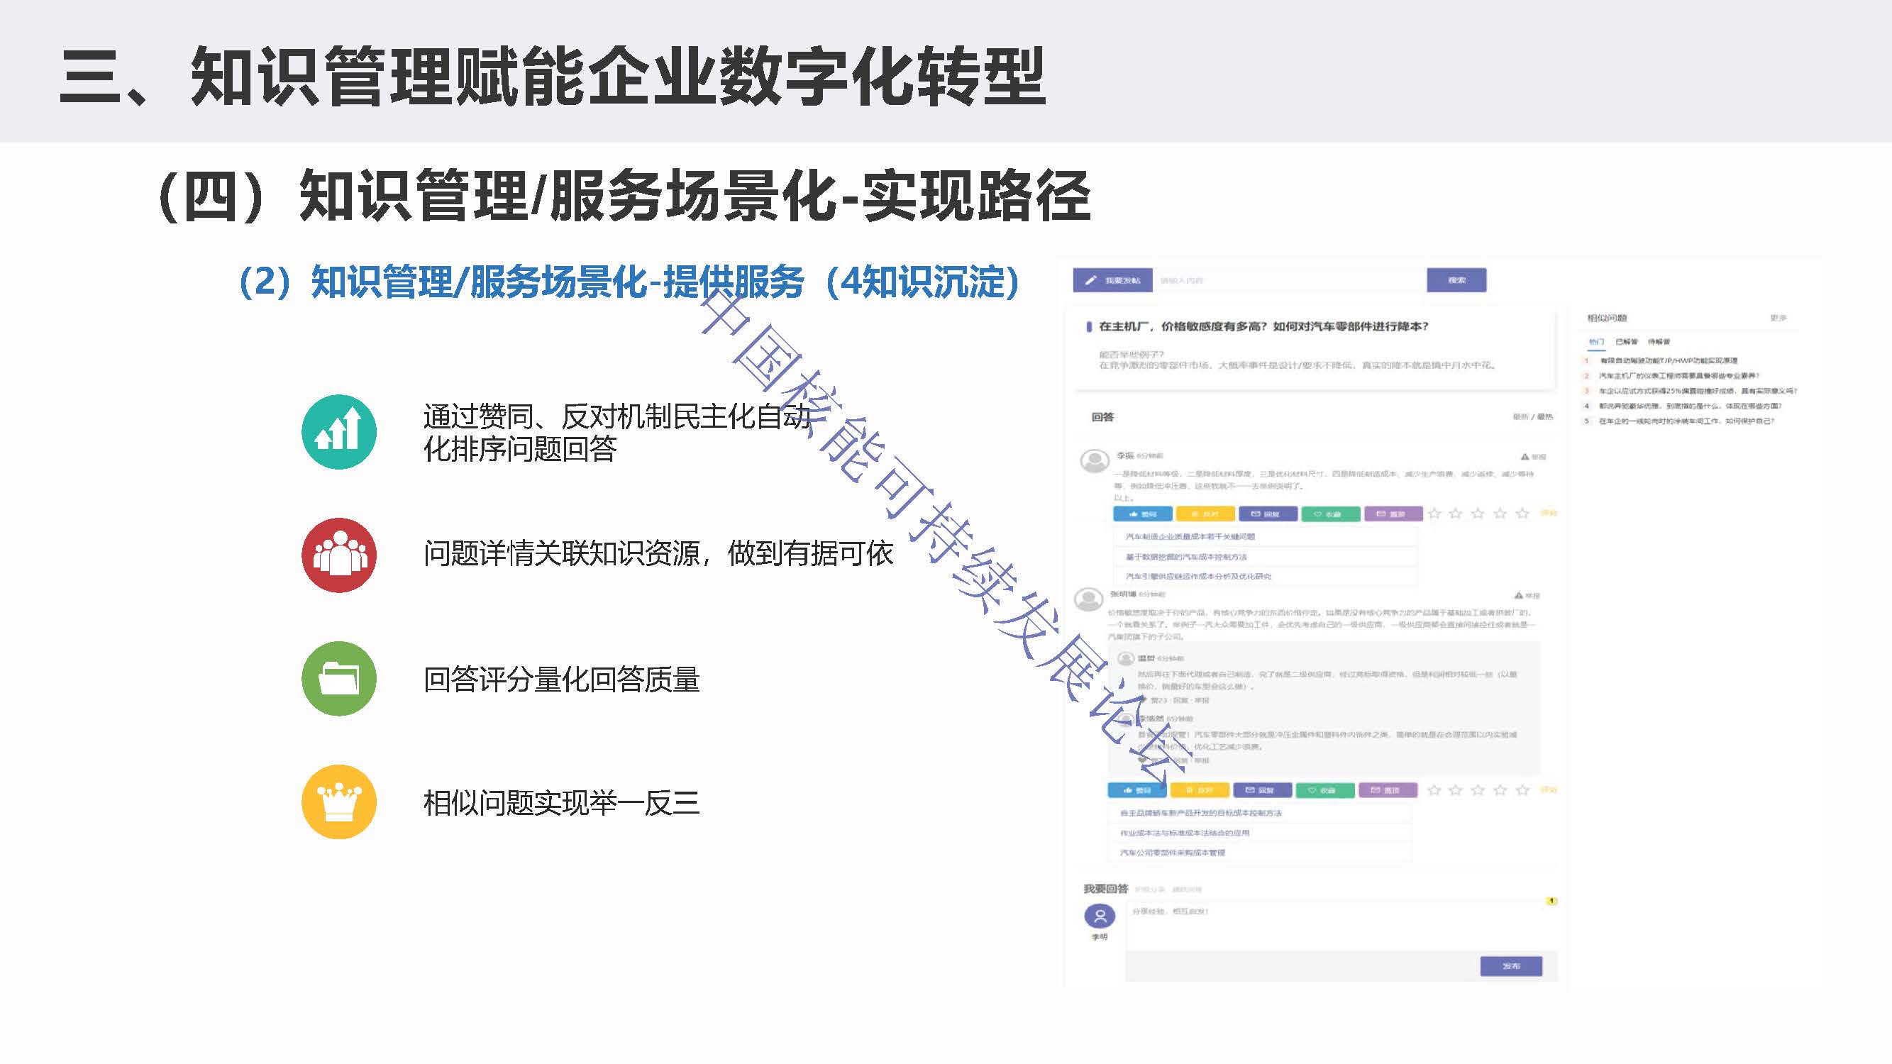Click the yellow crown icon
Image resolution: width=1892 pixels, height=1064 pixels.
tap(338, 802)
